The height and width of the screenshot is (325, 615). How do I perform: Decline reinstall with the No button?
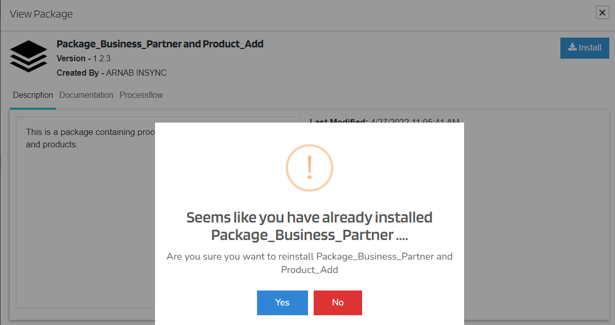point(337,302)
